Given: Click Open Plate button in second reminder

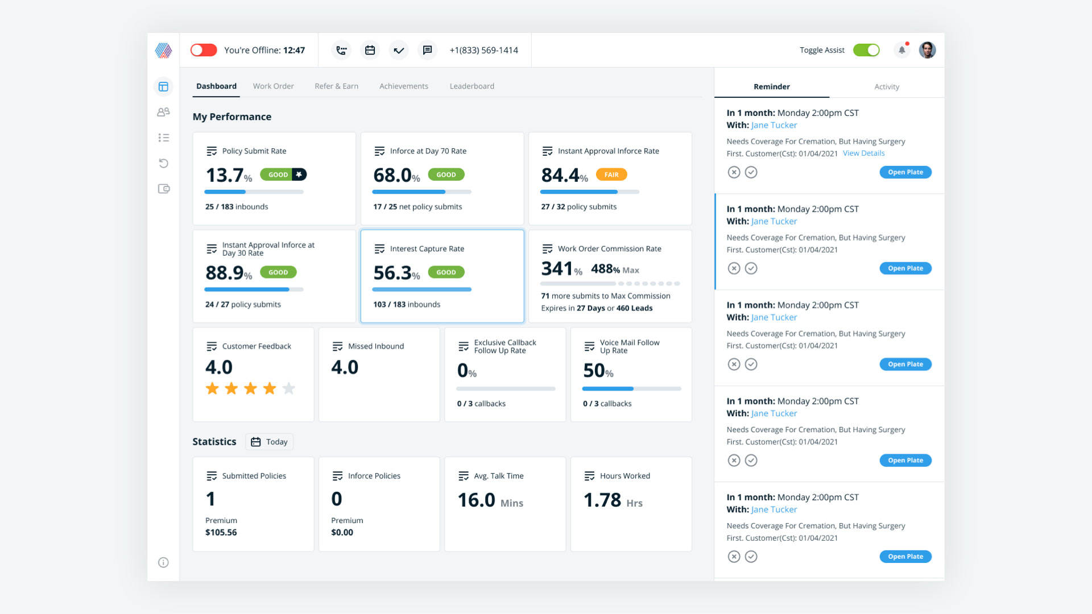Looking at the screenshot, I should tap(905, 268).
